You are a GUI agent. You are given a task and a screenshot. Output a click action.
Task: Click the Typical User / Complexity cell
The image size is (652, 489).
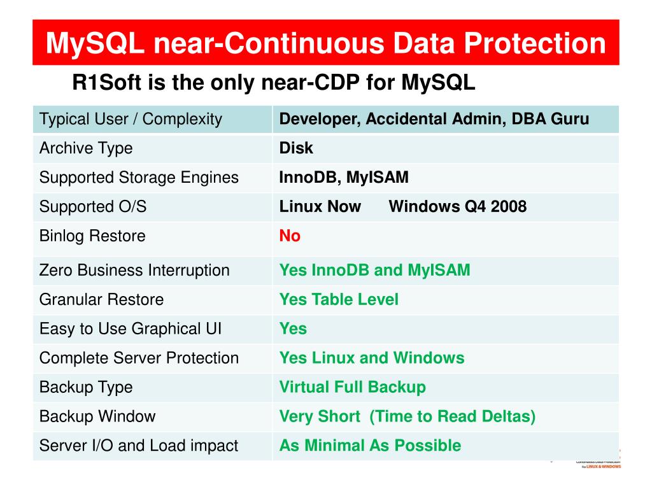click(131, 119)
